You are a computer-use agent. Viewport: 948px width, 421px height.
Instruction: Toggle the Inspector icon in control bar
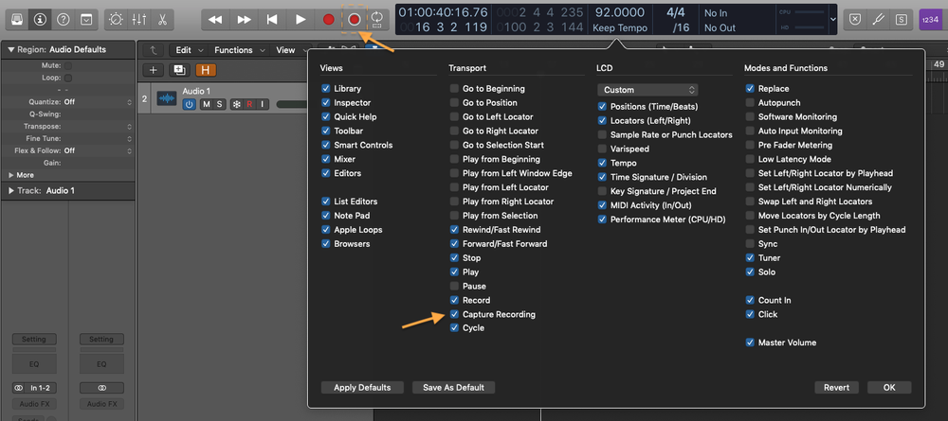click(40, 19)
